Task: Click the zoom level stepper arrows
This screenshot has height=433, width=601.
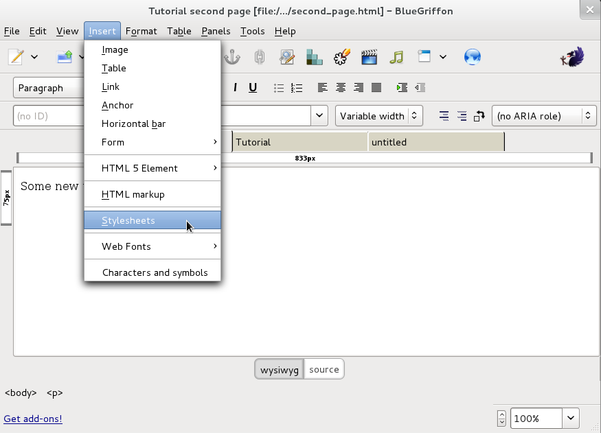Action: pos(501,418)
